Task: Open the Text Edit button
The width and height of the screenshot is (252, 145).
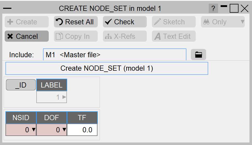Action: point(174,36)
